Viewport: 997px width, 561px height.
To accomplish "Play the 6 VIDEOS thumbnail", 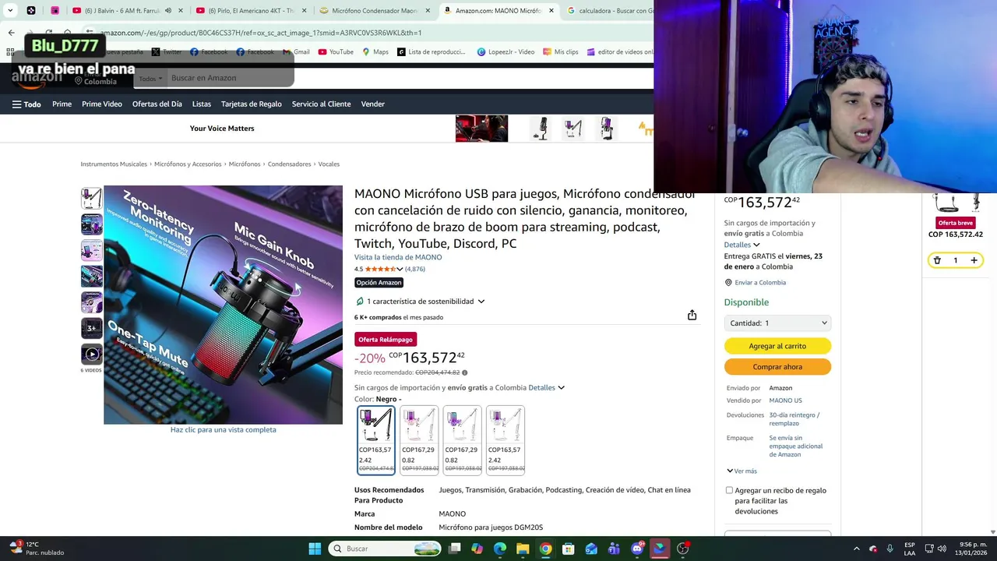I will 92,354.
